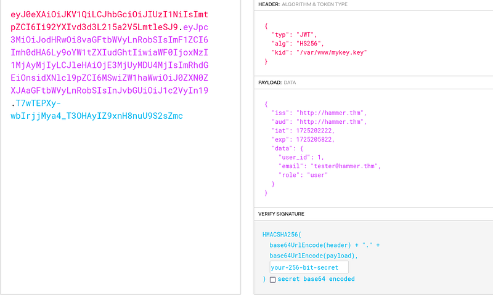Click the "kid": "/var/www/mykey.key" line
This screenshot has height=295, width=493.
pos(319,52)
